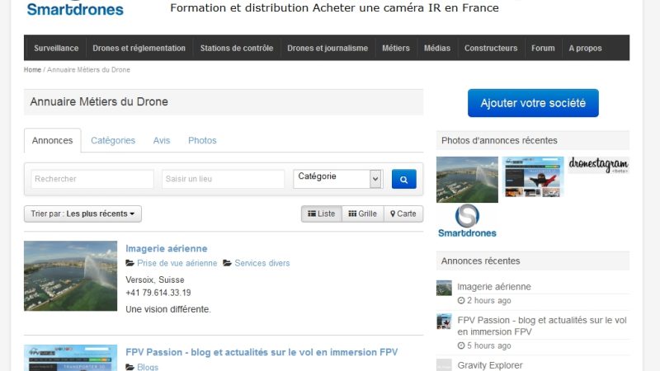Open FPV Passion listing thumbnail
660x371 pixels.
[x=70, y=358]
